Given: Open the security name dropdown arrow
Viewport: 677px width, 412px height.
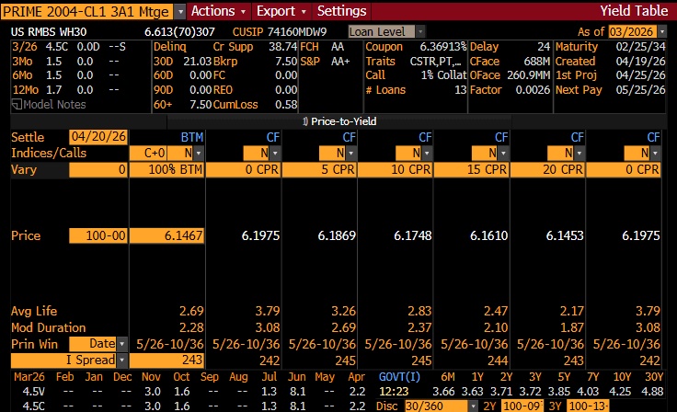Looking at the screenshot, I should coord(180,11).
